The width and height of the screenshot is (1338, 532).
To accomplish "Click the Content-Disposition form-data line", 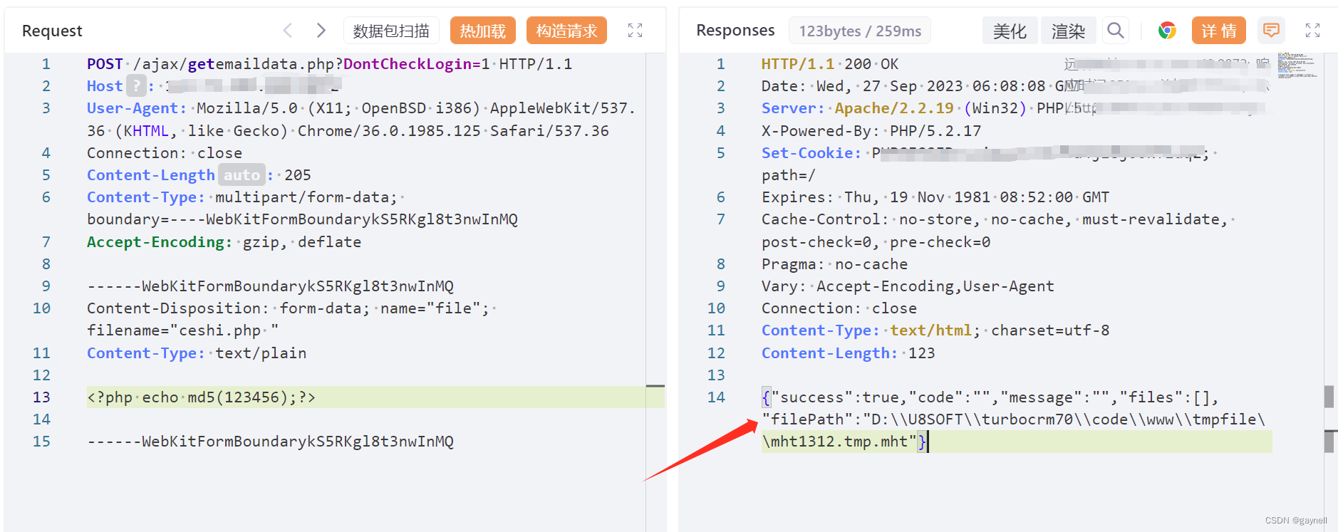I will [289, 308].
